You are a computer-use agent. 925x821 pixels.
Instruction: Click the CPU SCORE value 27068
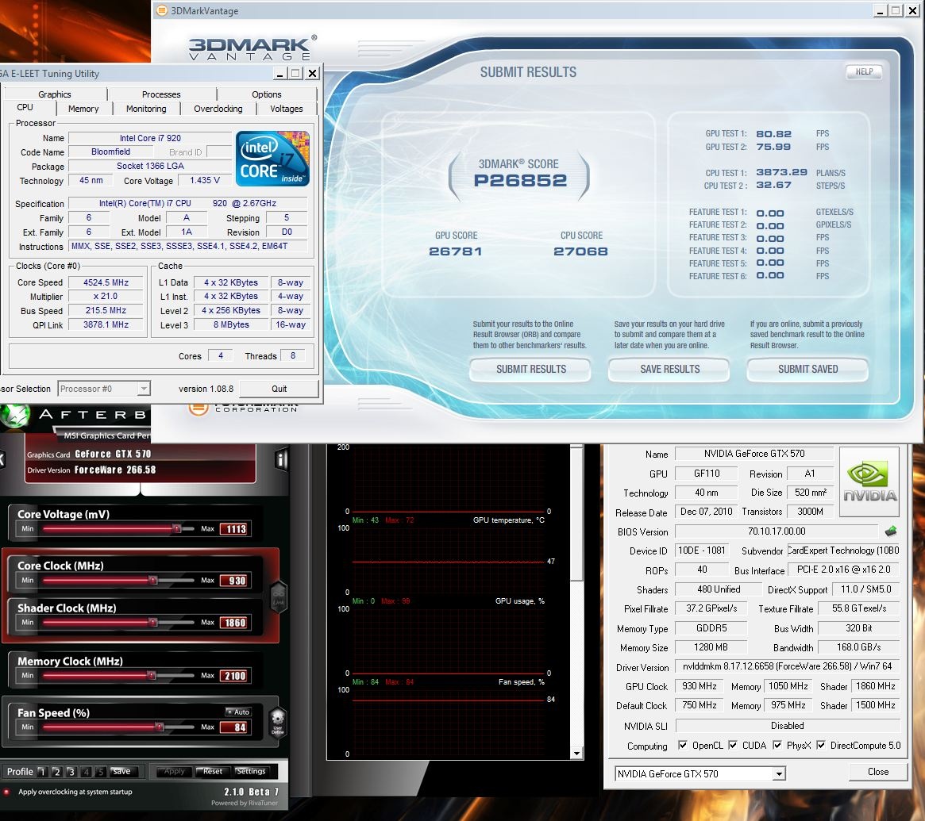pyautogui.click(x=580, y=251)
